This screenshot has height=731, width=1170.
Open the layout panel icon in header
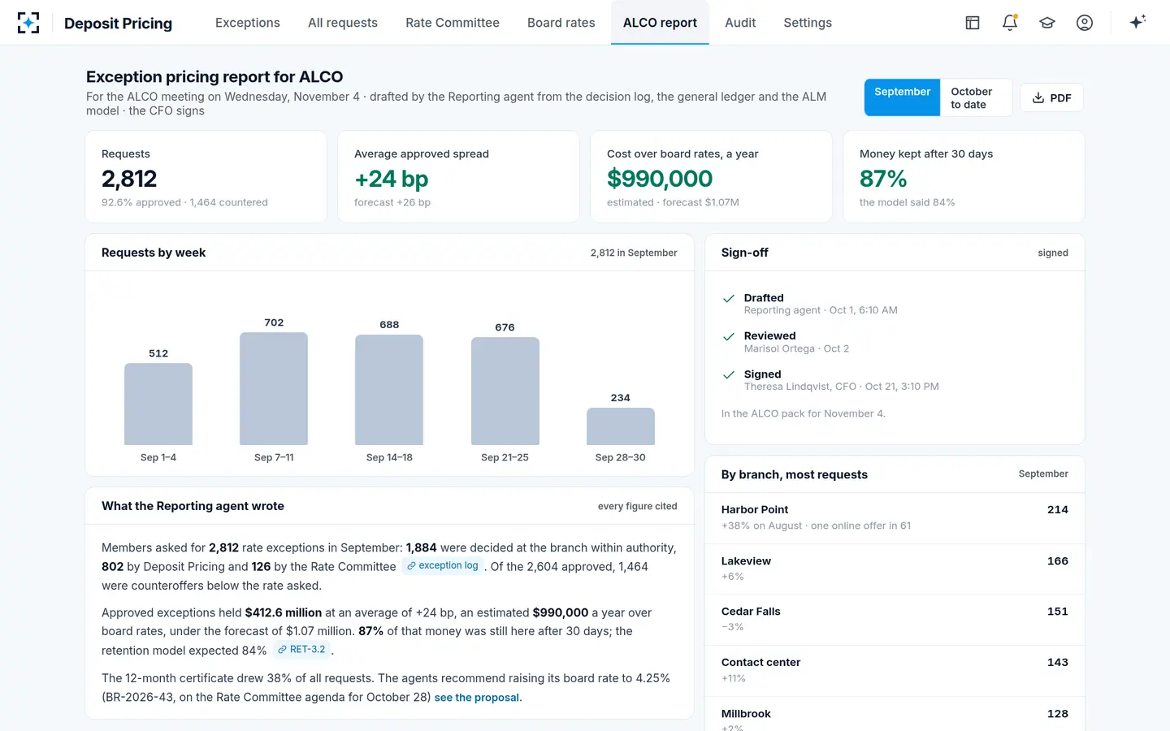(x=972, y=23)
